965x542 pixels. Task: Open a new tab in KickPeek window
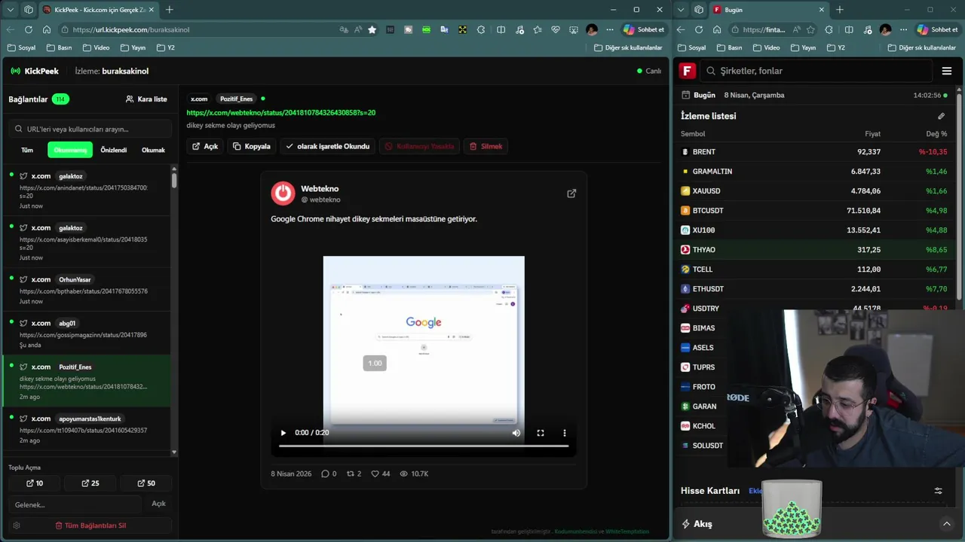169,10
